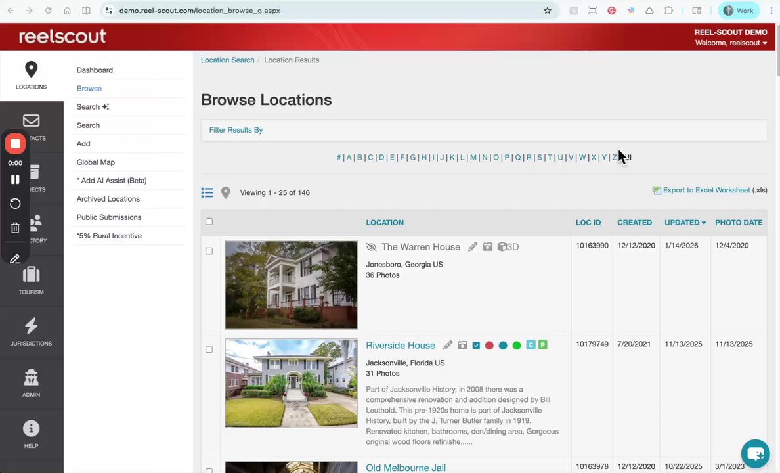Switch to map pin view of results
This screenshot has width=780, height=473.
225,192
